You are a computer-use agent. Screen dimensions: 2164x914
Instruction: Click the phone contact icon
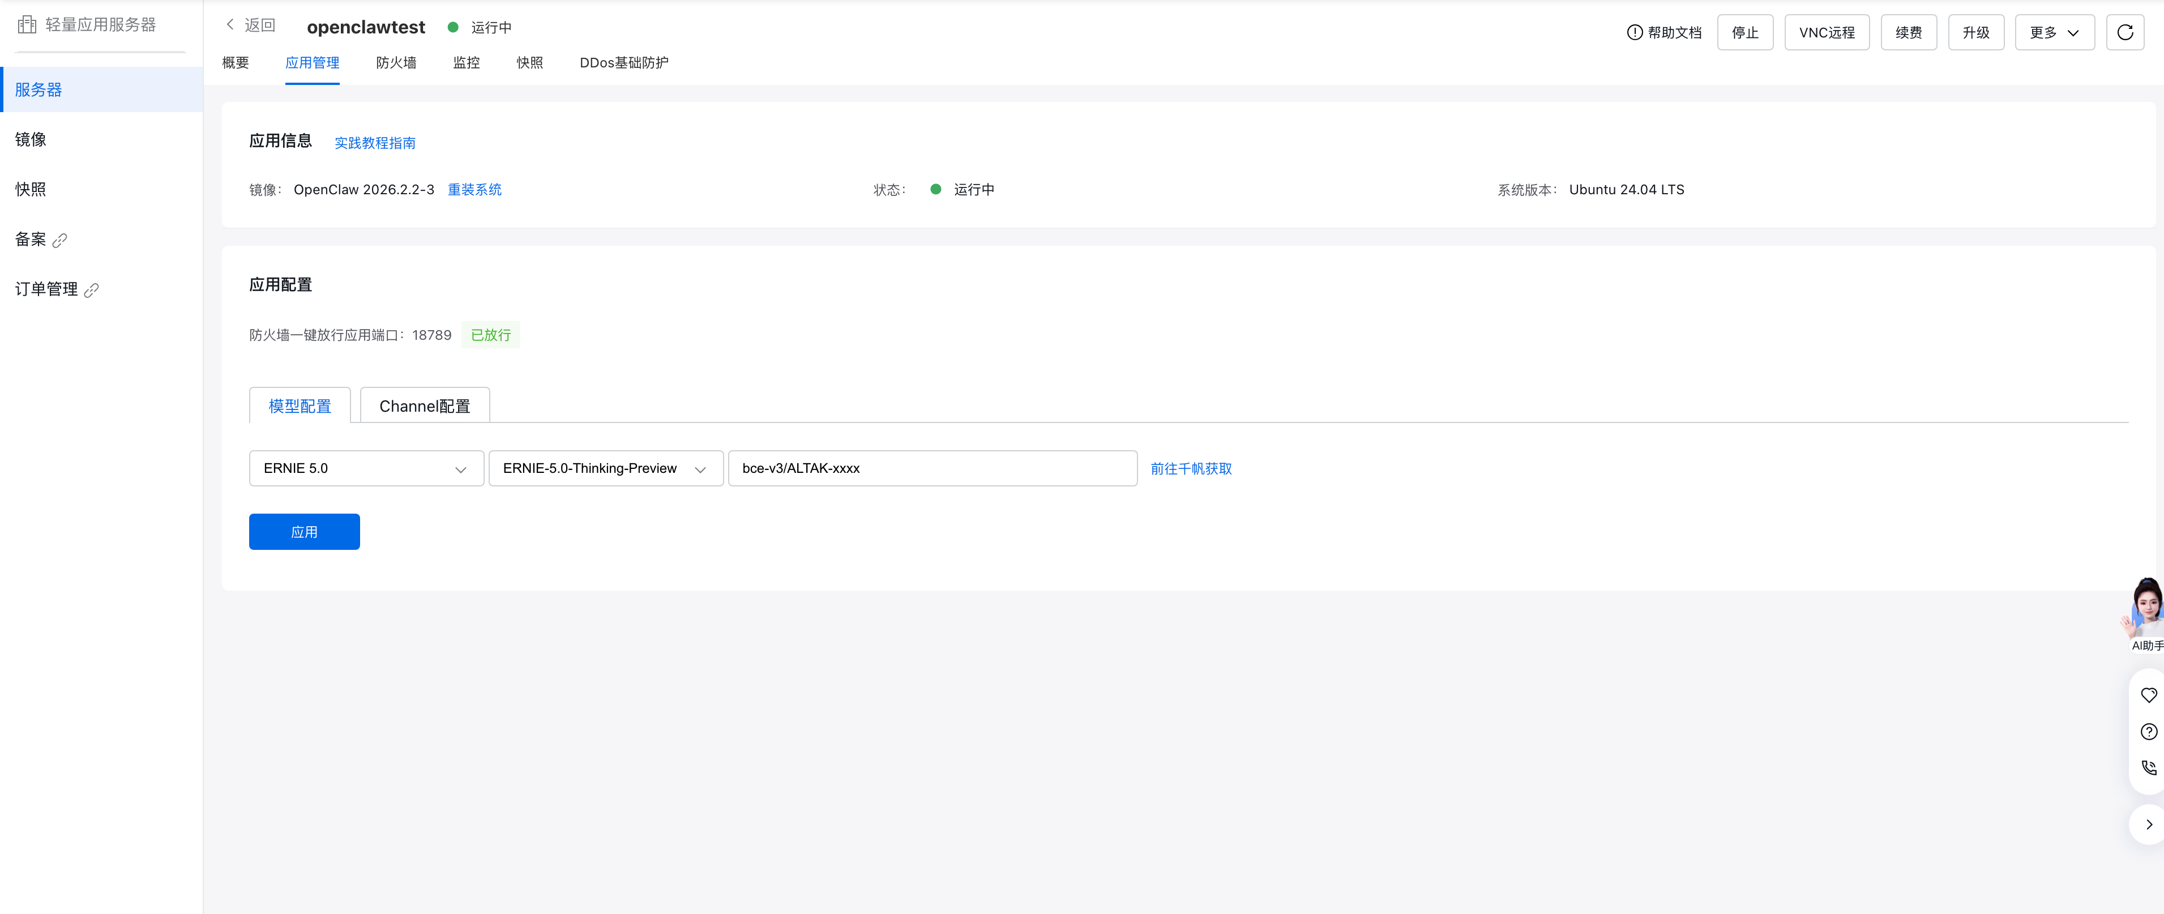pyautogui.click(x=2148, y=768)
